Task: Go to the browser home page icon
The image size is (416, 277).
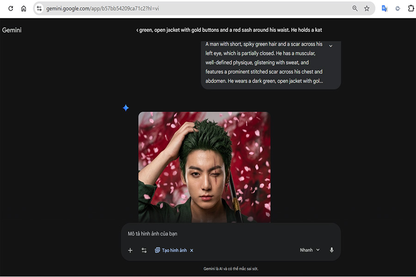Action: click(x=24, y=8)
